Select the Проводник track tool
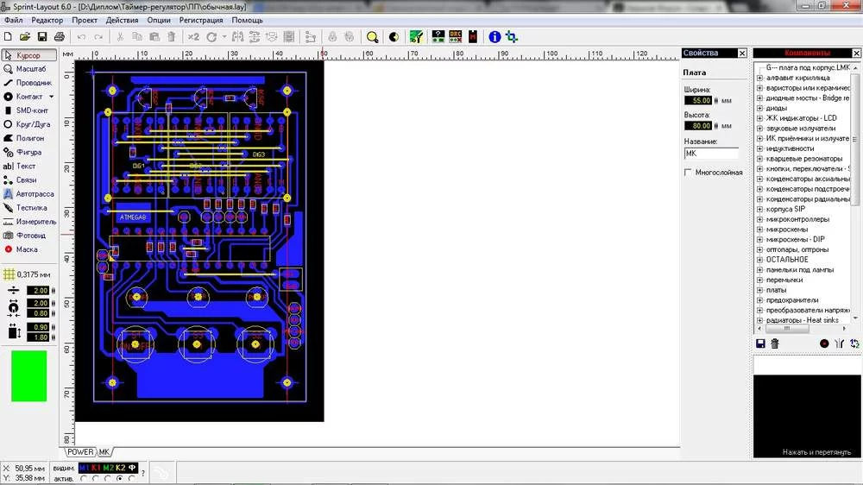This screenshot has height=485, width=863. tap(29, 83)
